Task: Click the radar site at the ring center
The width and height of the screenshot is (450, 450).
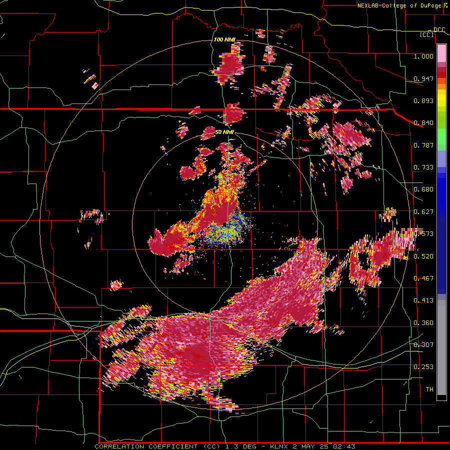Action: coord(225,223)
